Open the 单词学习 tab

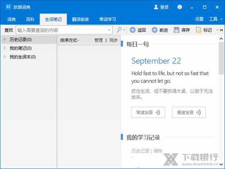(108, 19)
